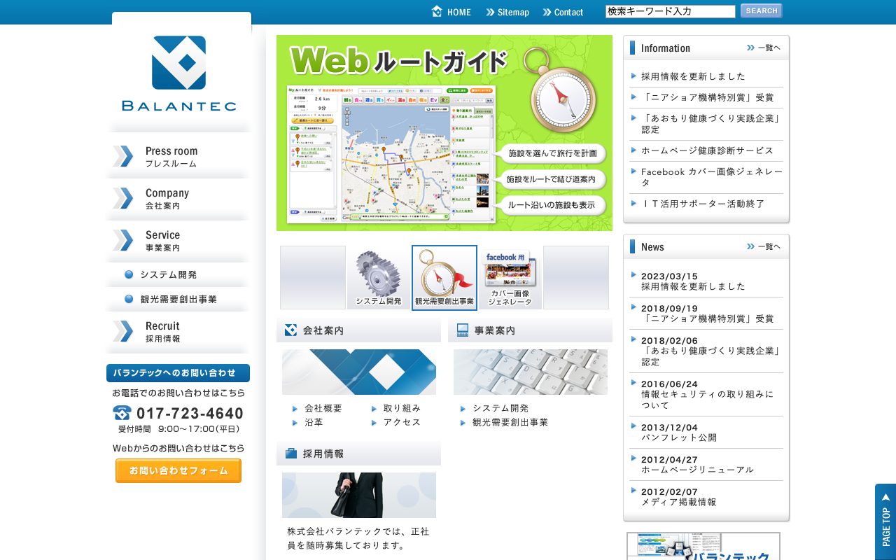The image size is (896, 560).
Task: Select 観光需要創出事業 in the sidebar
Action: pos(178,299)
